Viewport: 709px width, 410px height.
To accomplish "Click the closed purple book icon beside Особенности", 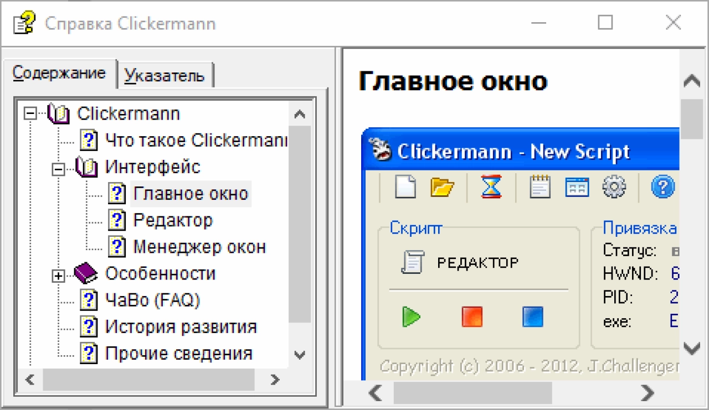I will 86,273.
